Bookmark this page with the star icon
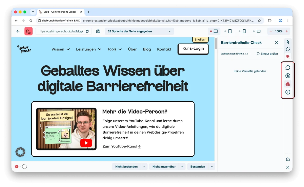Viewport: 304px width, 187px height. [259, 21]
